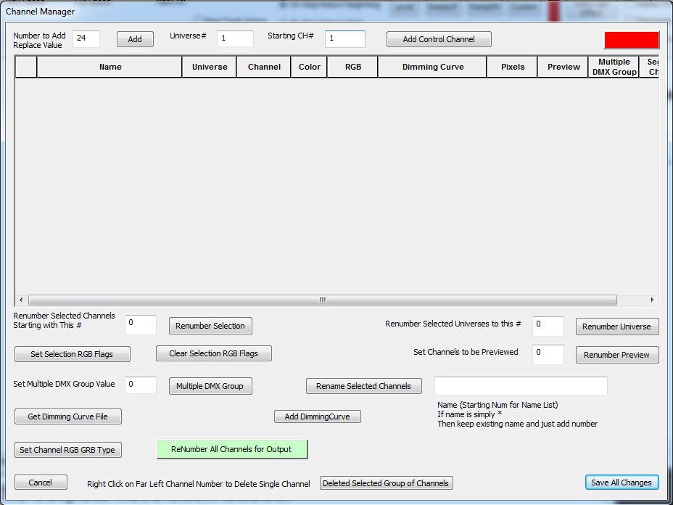
Task: Click Add DimmingCurve button
Action: point(318,416)
